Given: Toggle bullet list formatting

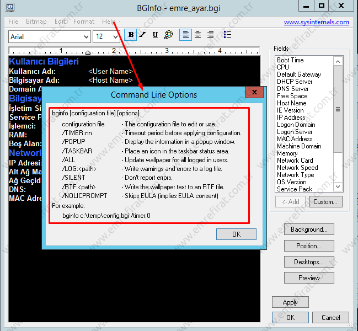Looking at the screenshot, I should 228,35.
